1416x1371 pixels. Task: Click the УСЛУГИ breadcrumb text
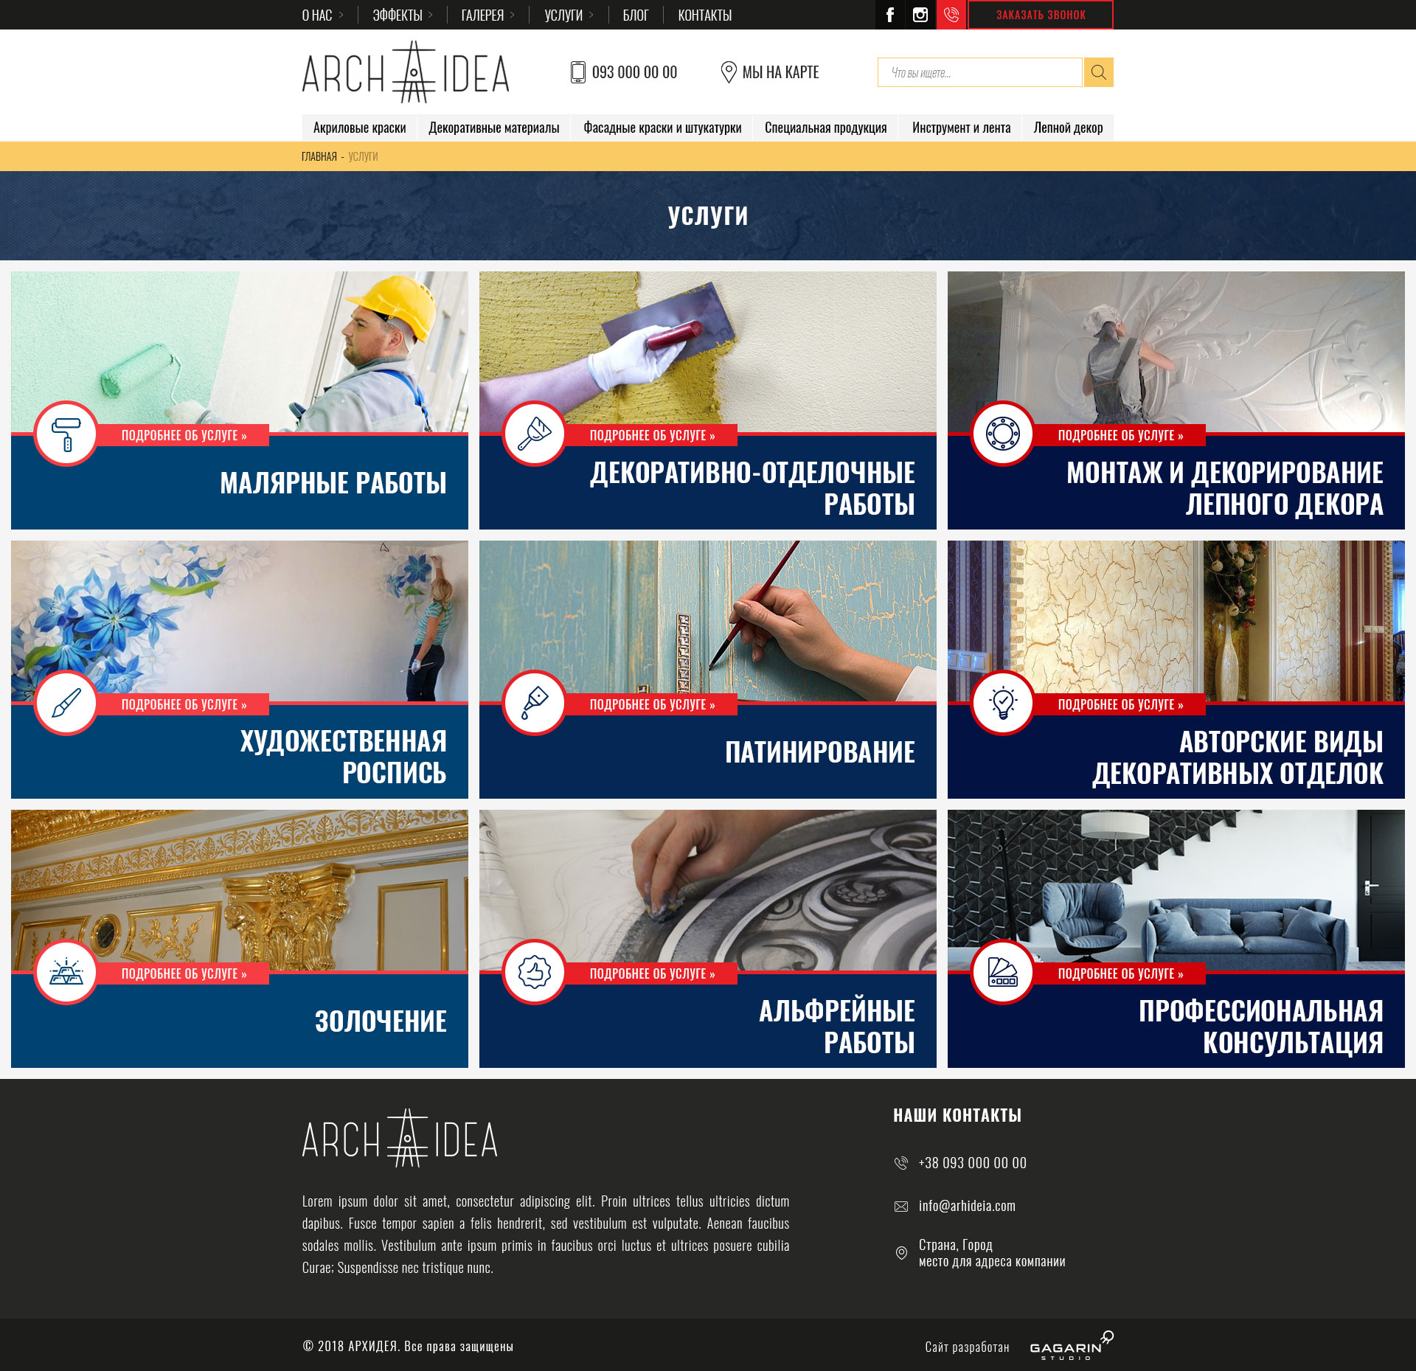363,156
